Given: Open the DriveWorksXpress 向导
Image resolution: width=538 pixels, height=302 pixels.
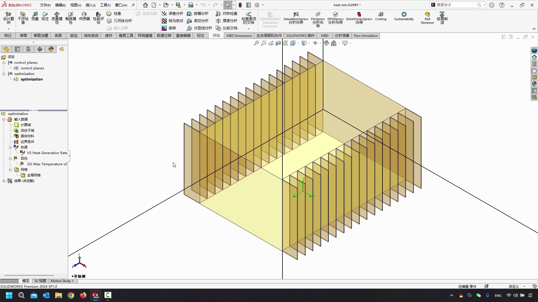Looking at the screenshot, I should click(359, 17).
